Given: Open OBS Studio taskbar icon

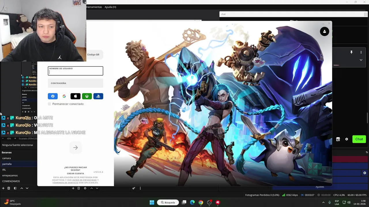Looking at the screenshot, I should coord(210,202).
